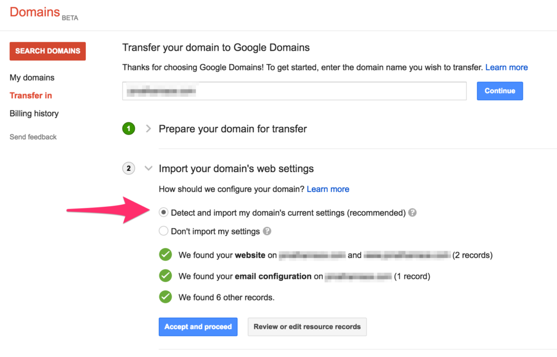
Task: Collapse Import your domain's web settings chevron
Action: 148,168
